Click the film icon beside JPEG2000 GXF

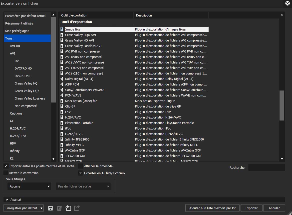62,156
